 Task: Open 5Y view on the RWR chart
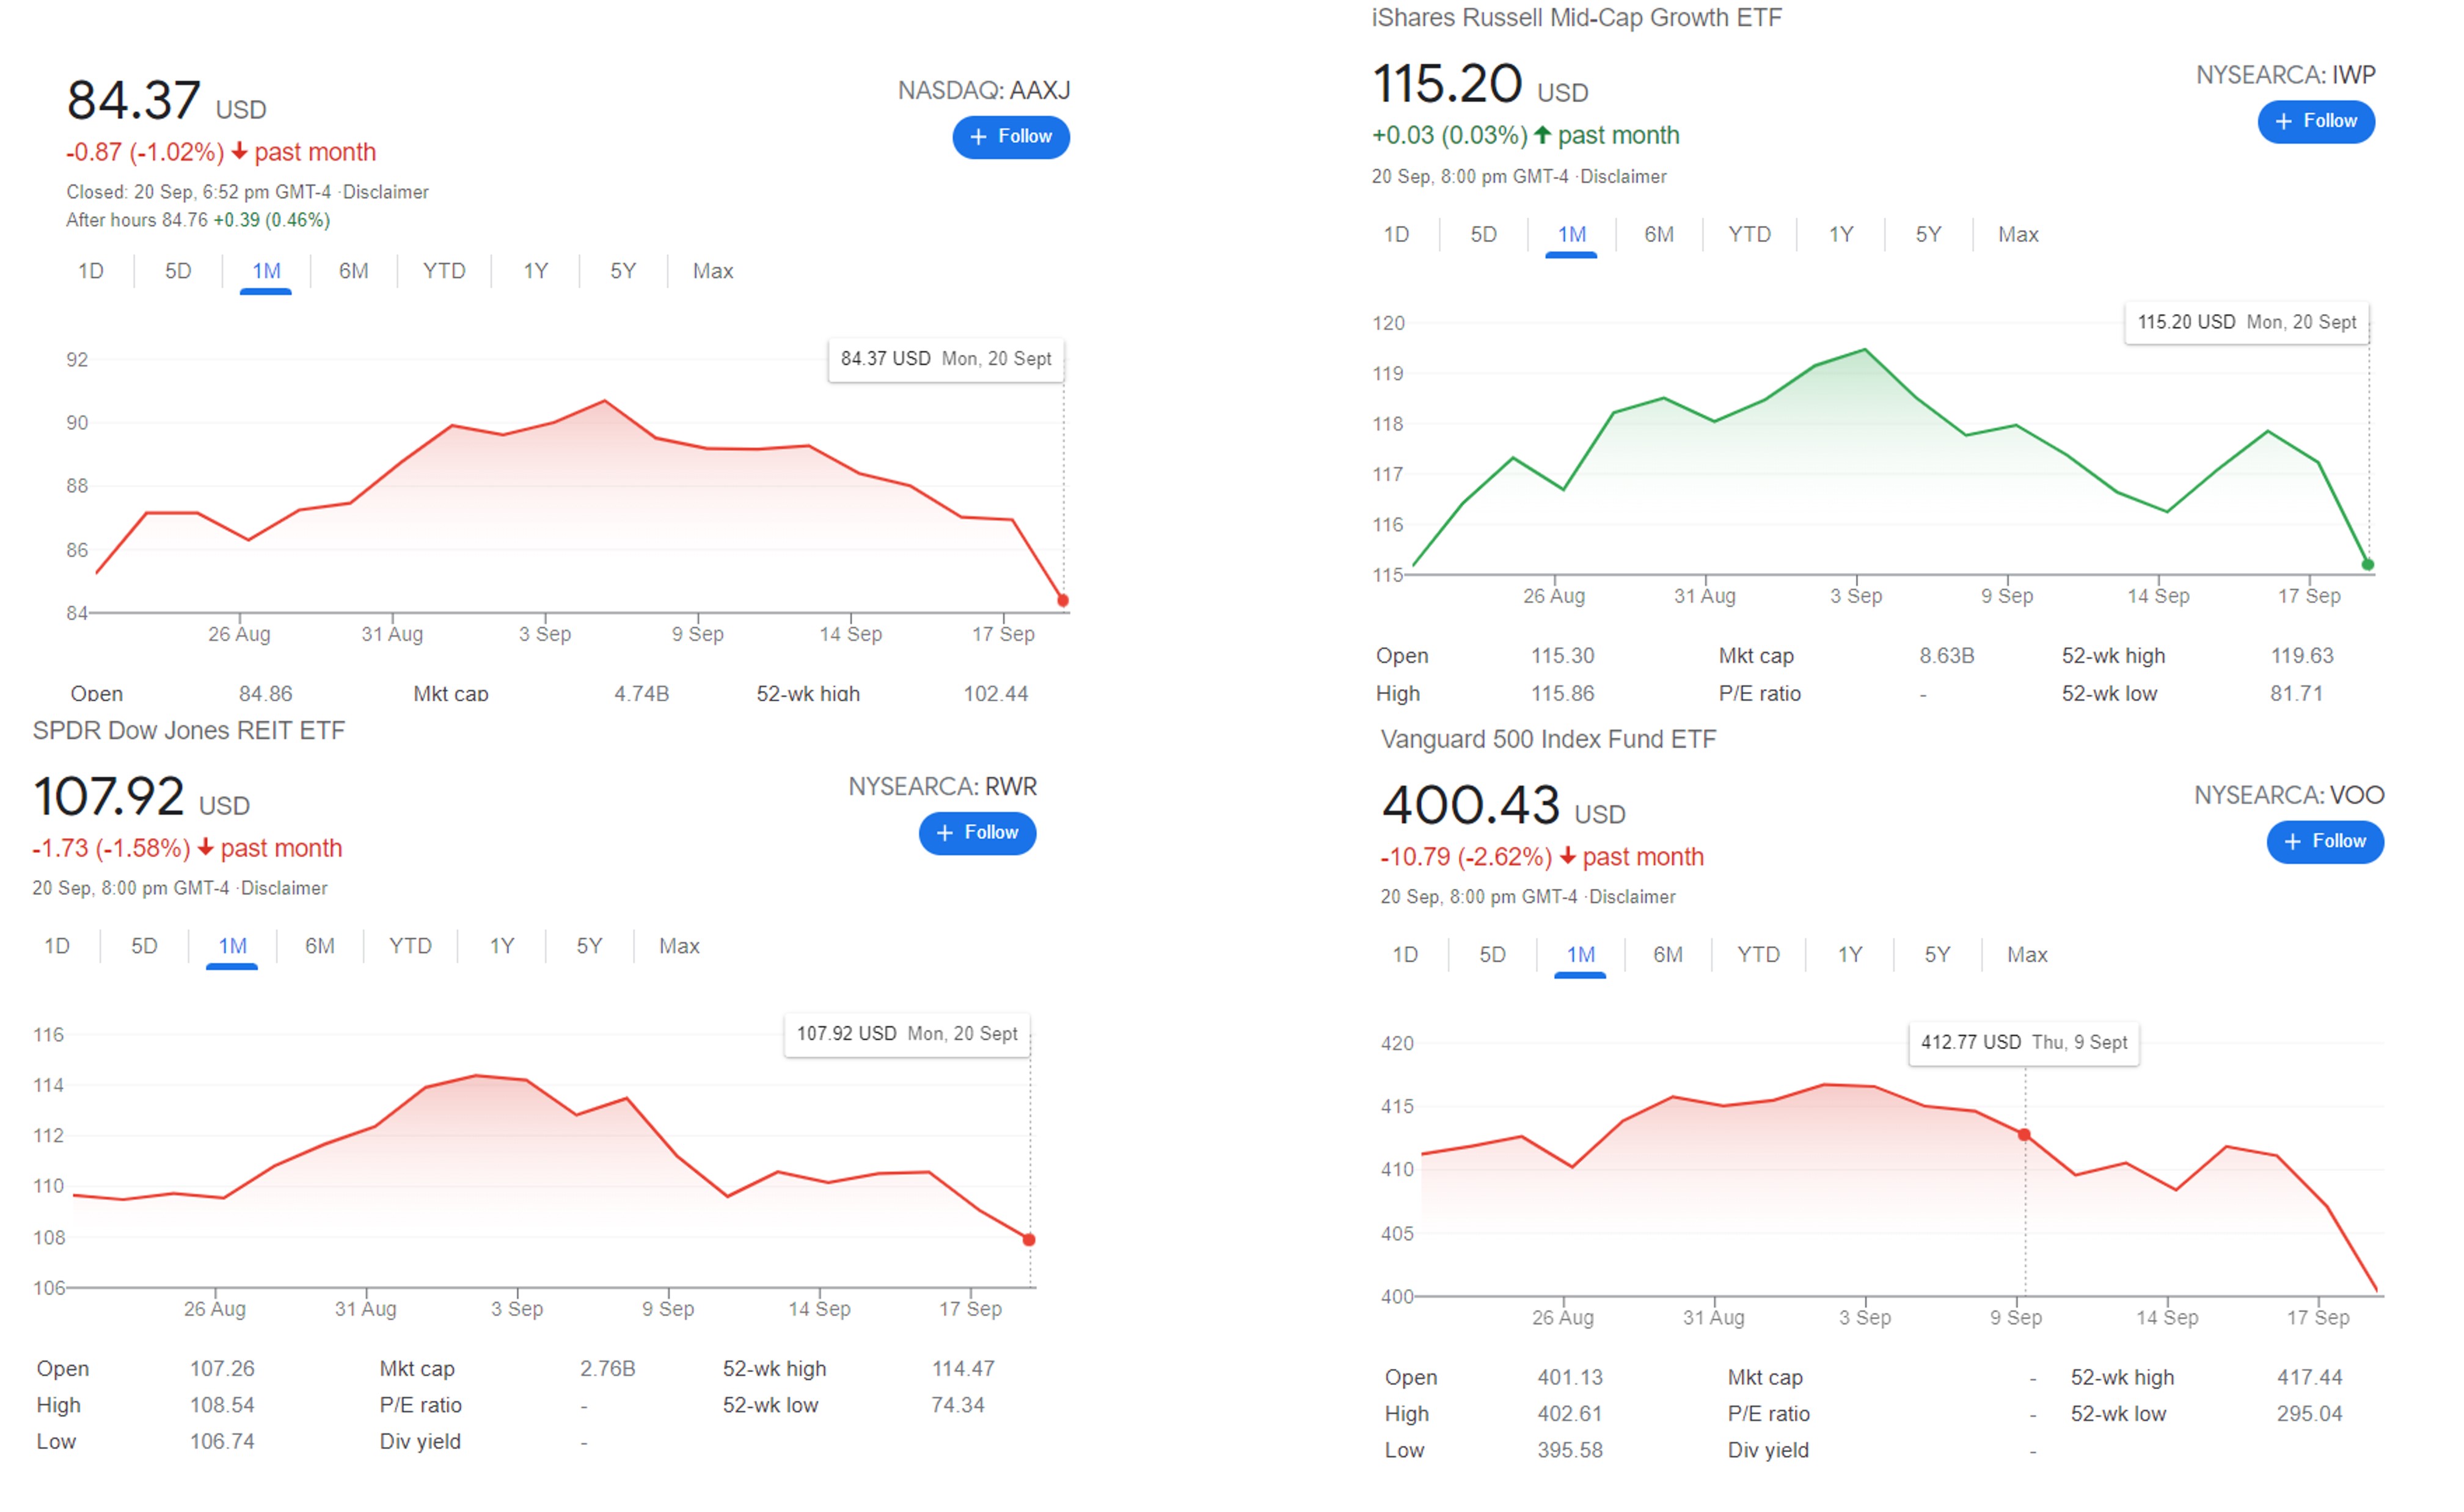click(589, 946)
